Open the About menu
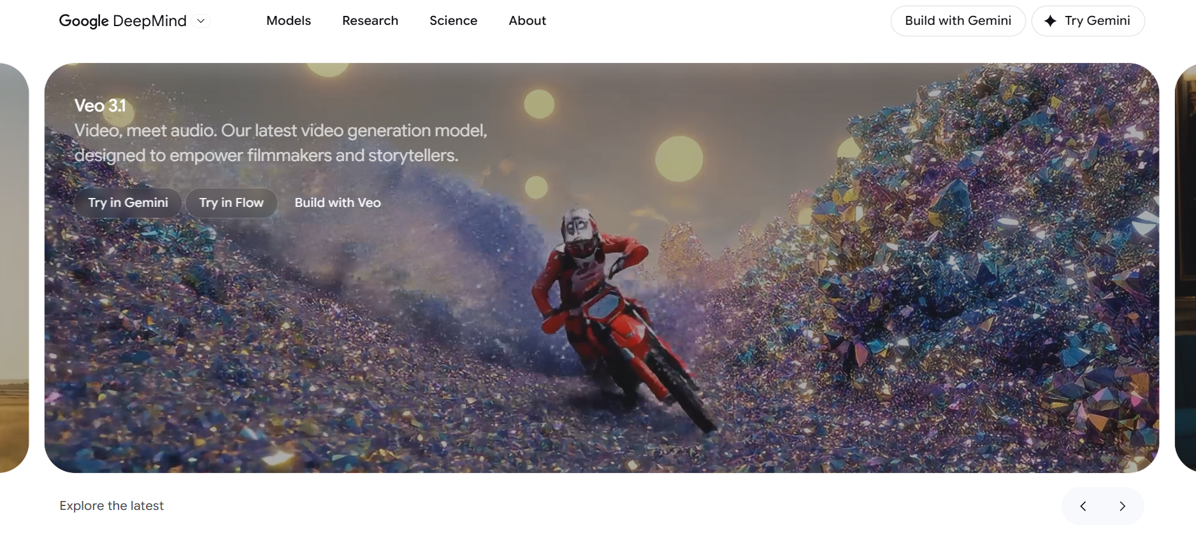This screenshot has width=1196, height=536. click(528, 21)
